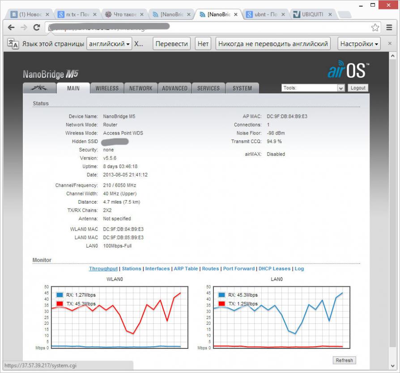Click the Ubiquiti logo tab
Screen dimensions: 400x373
39,88
